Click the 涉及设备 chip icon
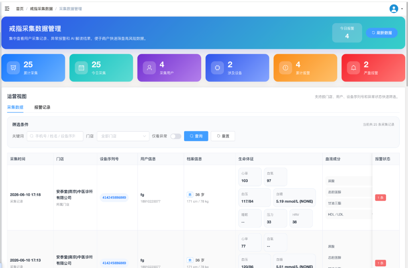 (218, 68)
